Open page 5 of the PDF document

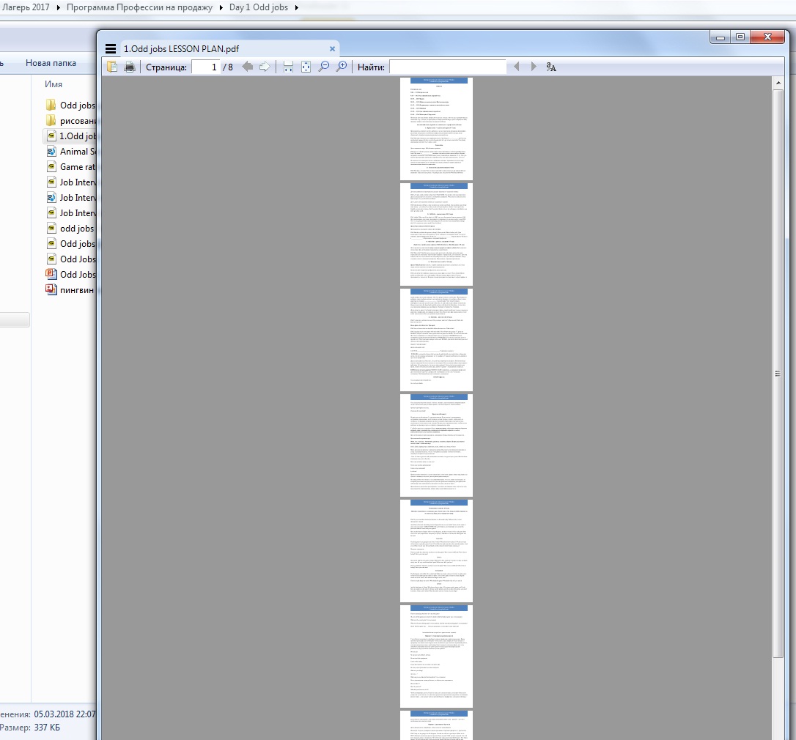point(436,551)
